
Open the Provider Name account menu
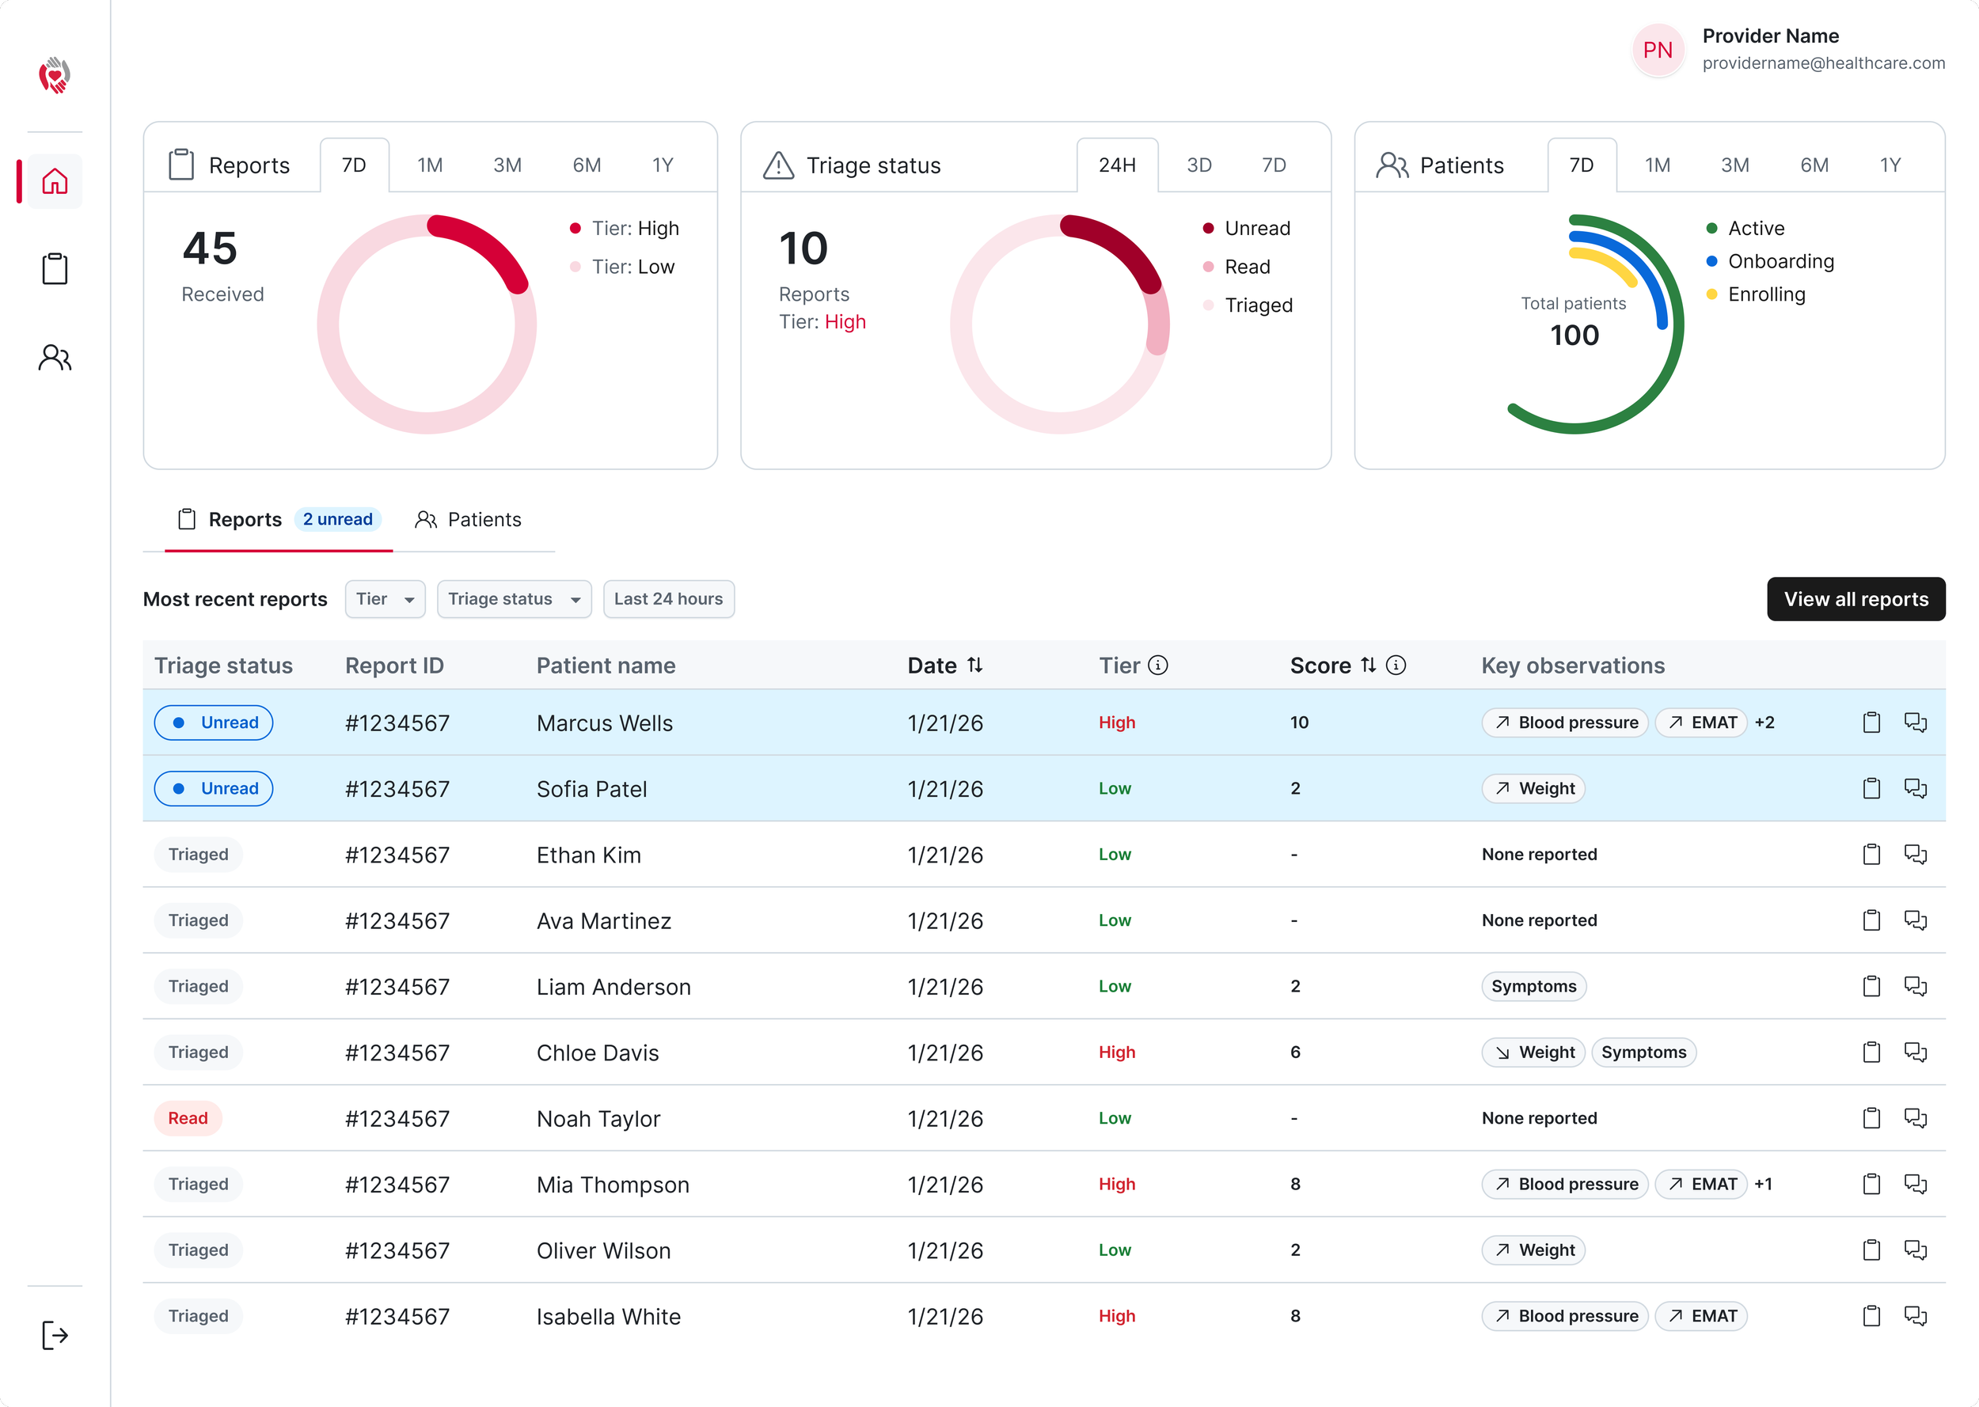click(x=1787, y=49)
